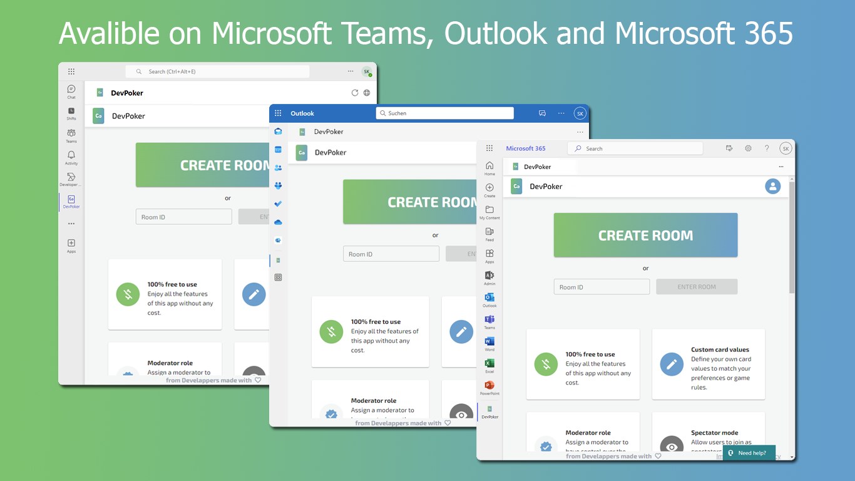Open DevPoker in browser via globe icon

click(x=367, y=93)
